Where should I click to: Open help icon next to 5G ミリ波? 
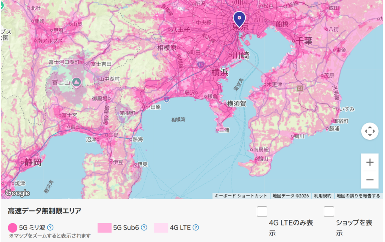click(x=50, y=227)
